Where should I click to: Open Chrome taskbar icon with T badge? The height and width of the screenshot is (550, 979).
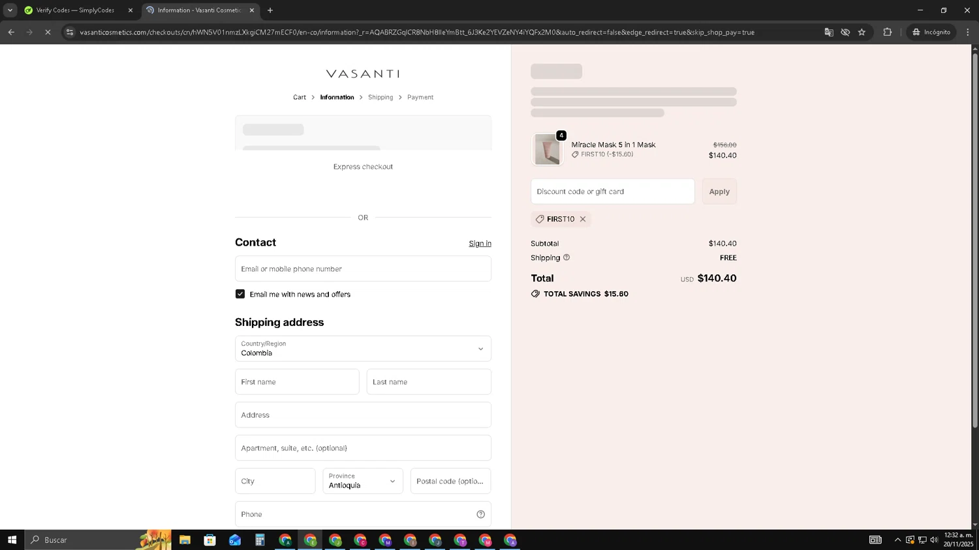[x=460, y=540]
